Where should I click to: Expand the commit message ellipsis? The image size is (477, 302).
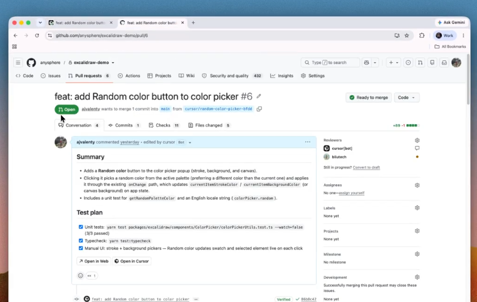click(x=196, y=299)
